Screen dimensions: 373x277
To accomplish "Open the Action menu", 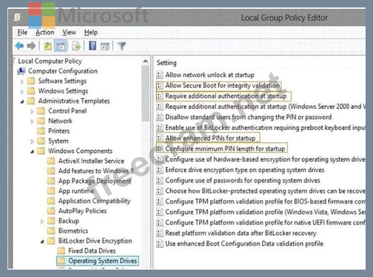I will (x=45, y=33).
